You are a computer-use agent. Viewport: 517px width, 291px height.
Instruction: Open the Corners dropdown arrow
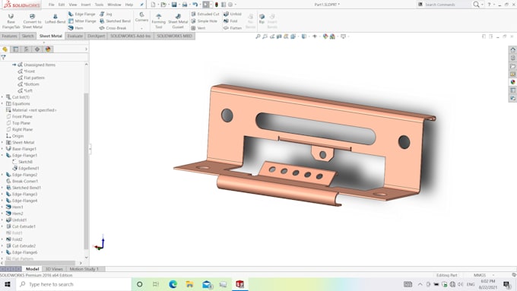pos(141,28)
